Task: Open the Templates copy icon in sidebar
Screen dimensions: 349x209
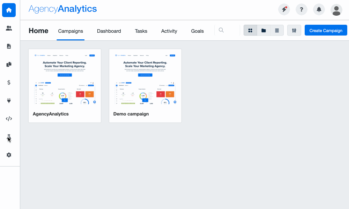Action: (x=9, y=64)
